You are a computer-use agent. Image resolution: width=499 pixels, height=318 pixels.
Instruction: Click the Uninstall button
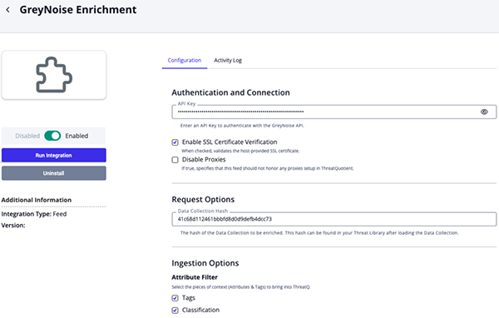tap(54, 173)
